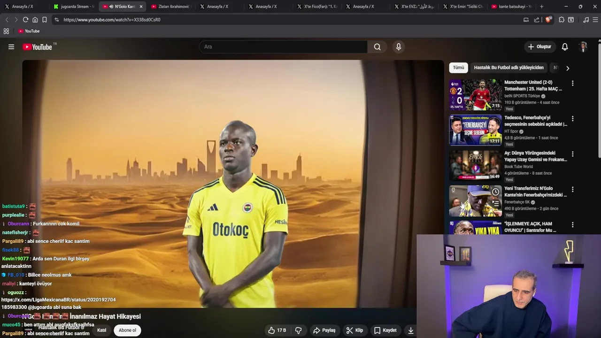Image resolution: width=601 pixels, height=338 pixels.
Task: Open options for Manchester United video
Action: pos(572,83)
